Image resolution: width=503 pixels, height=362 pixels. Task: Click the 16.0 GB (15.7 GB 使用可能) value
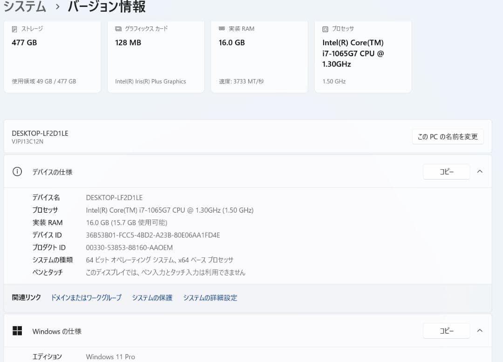(x=126, y=223)
